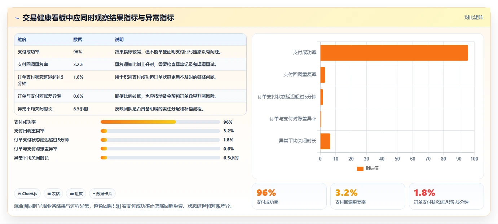
Task: Click the 异常平均关闭时长 row label in table
Action: 35,109
